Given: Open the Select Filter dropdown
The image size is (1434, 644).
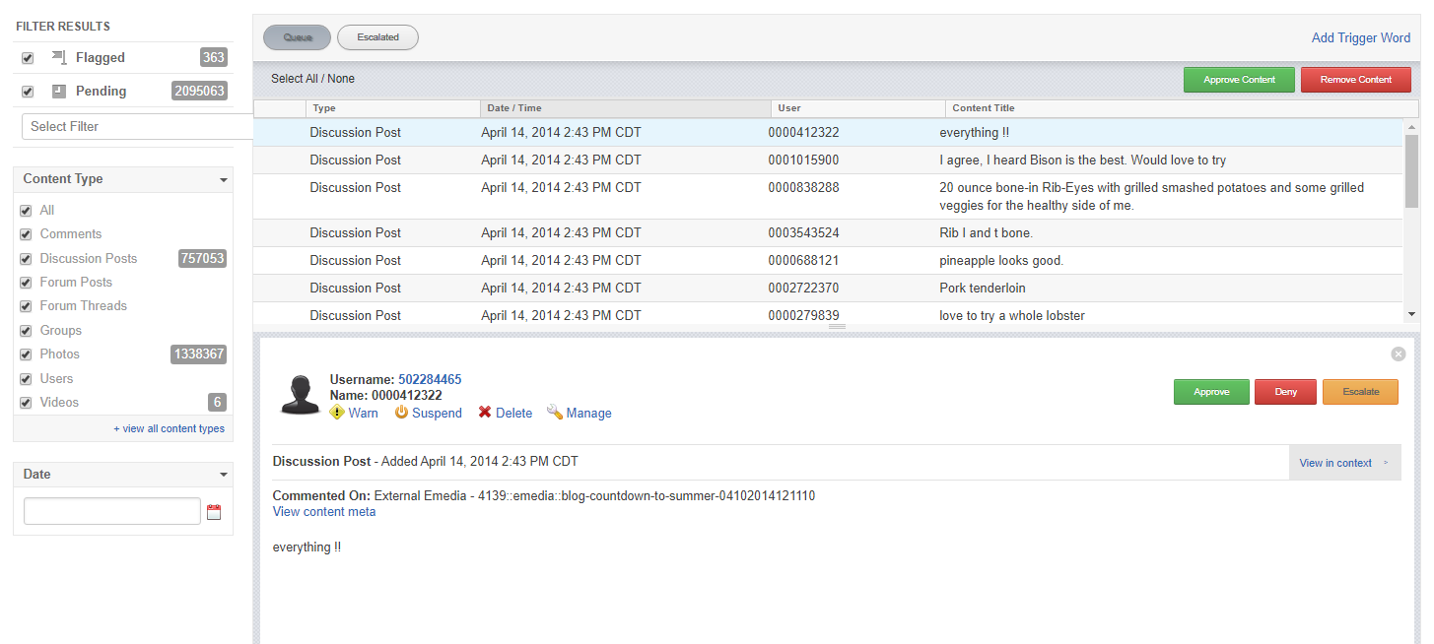Looking at the screenshot, I should [136, 126].
